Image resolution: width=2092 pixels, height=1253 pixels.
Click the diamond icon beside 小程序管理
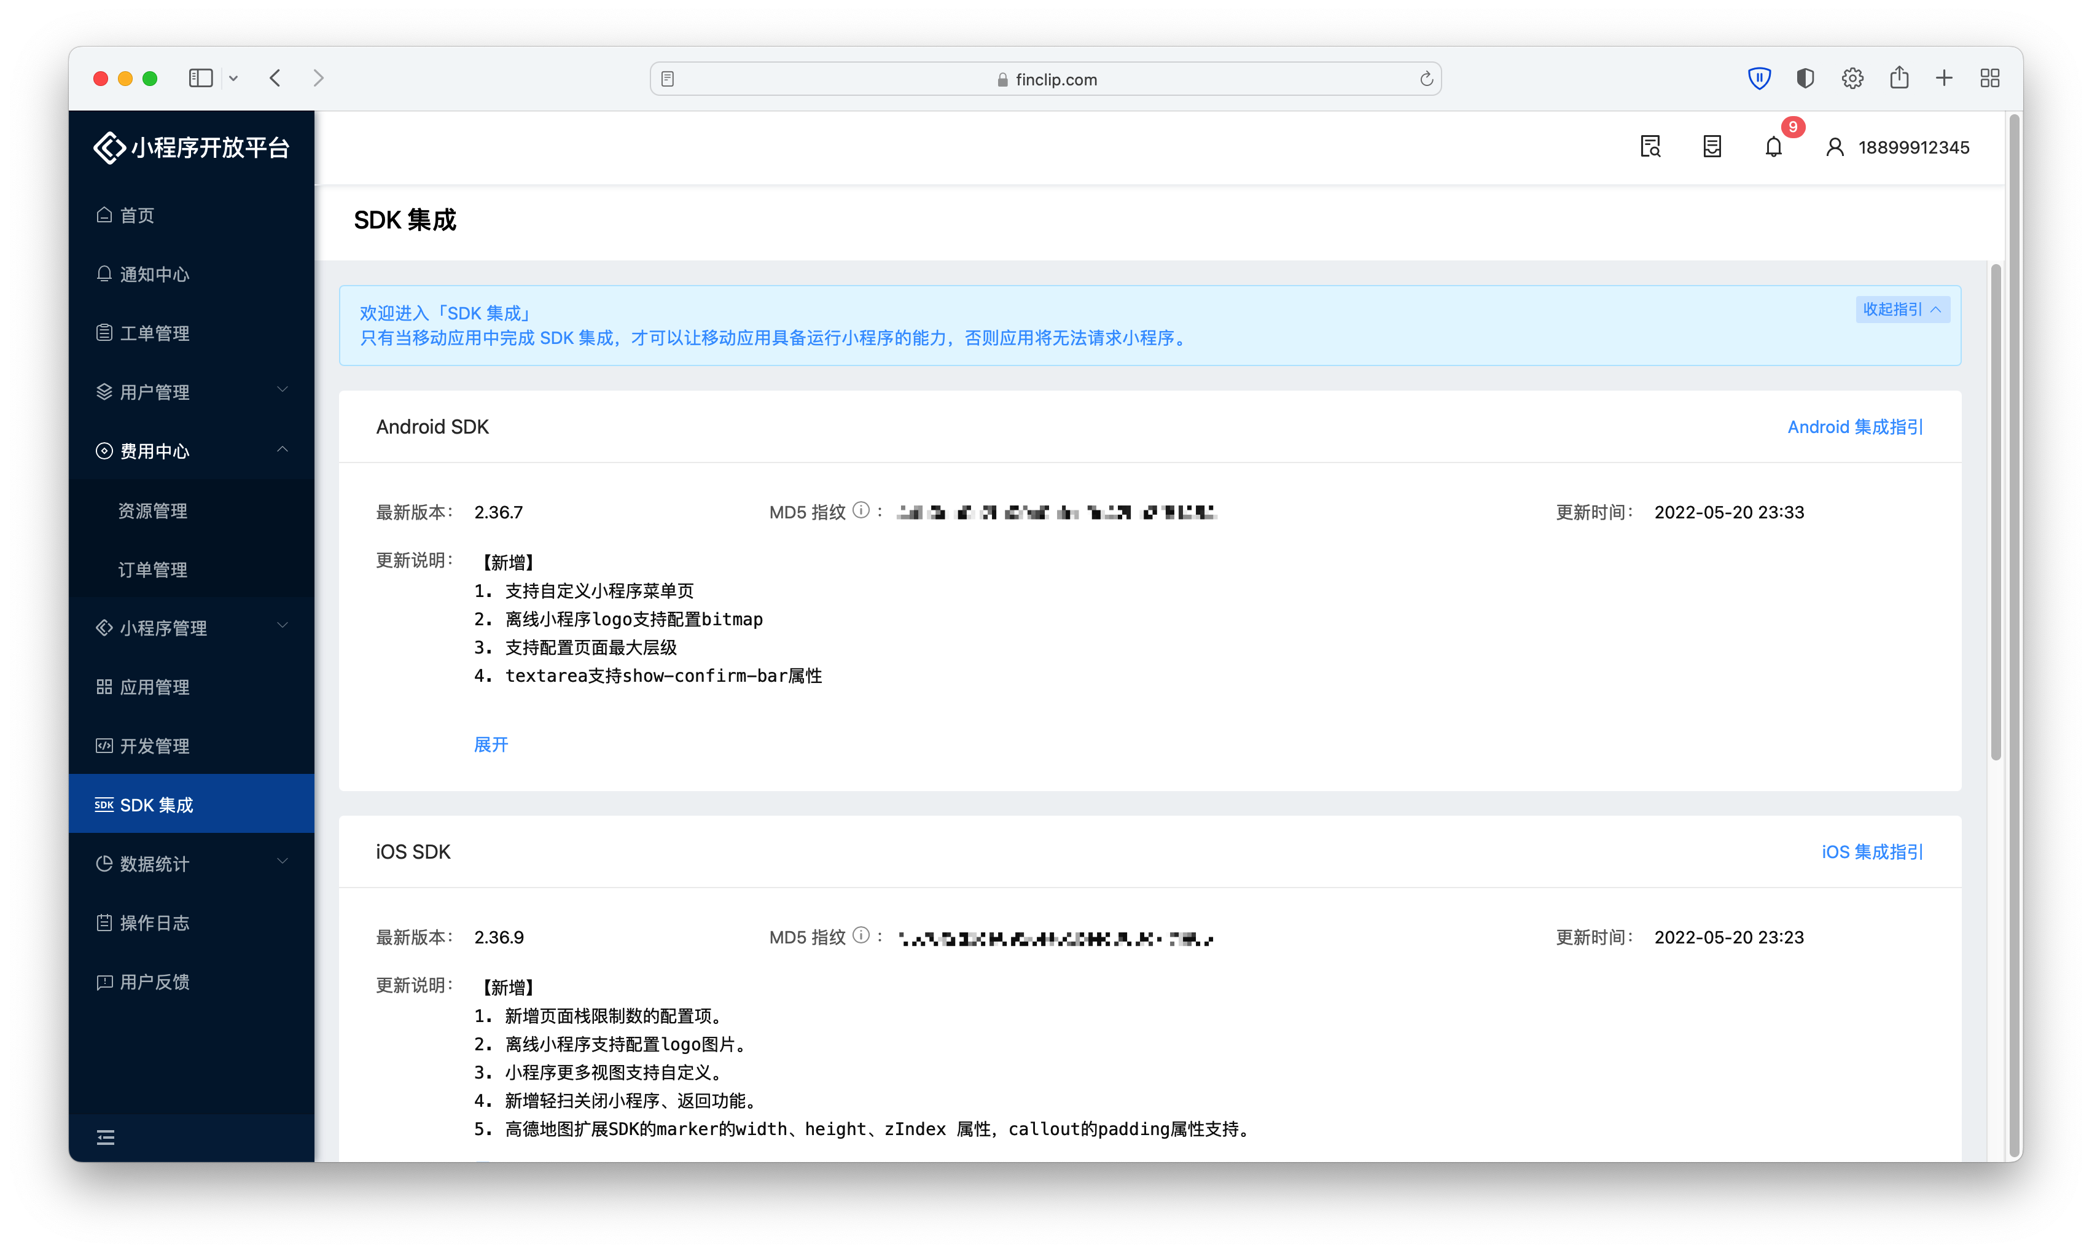point(104,627)
